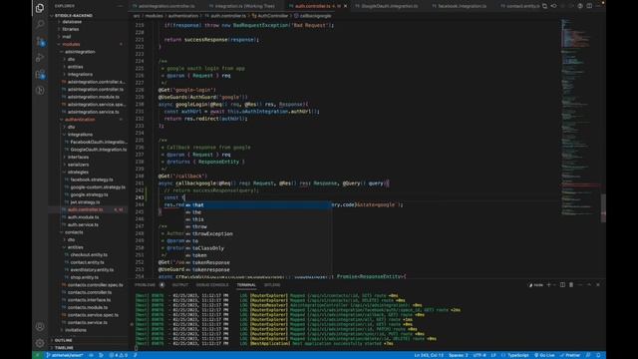The width and height of the screenshot is (638, 359).
Task: Select the TERMINAL panel tab
Action: (x=246, y=285)
